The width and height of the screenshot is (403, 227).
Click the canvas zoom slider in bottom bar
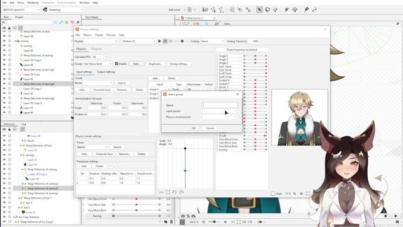(214, 222)
